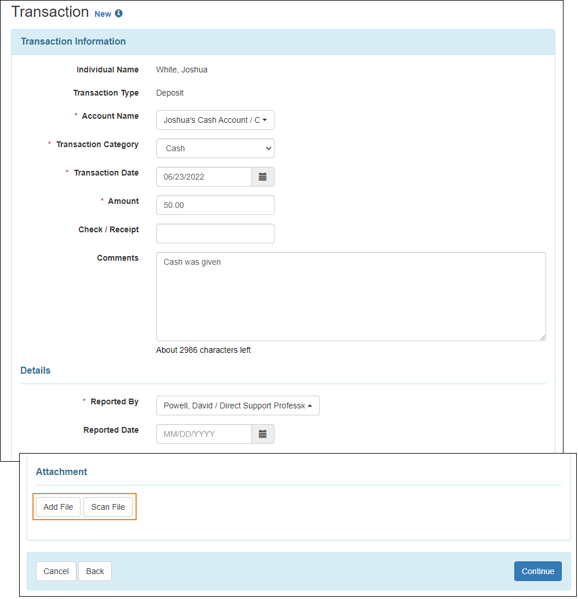Click the Scan File button
The image size is (578, 599).
click(108, 506)
